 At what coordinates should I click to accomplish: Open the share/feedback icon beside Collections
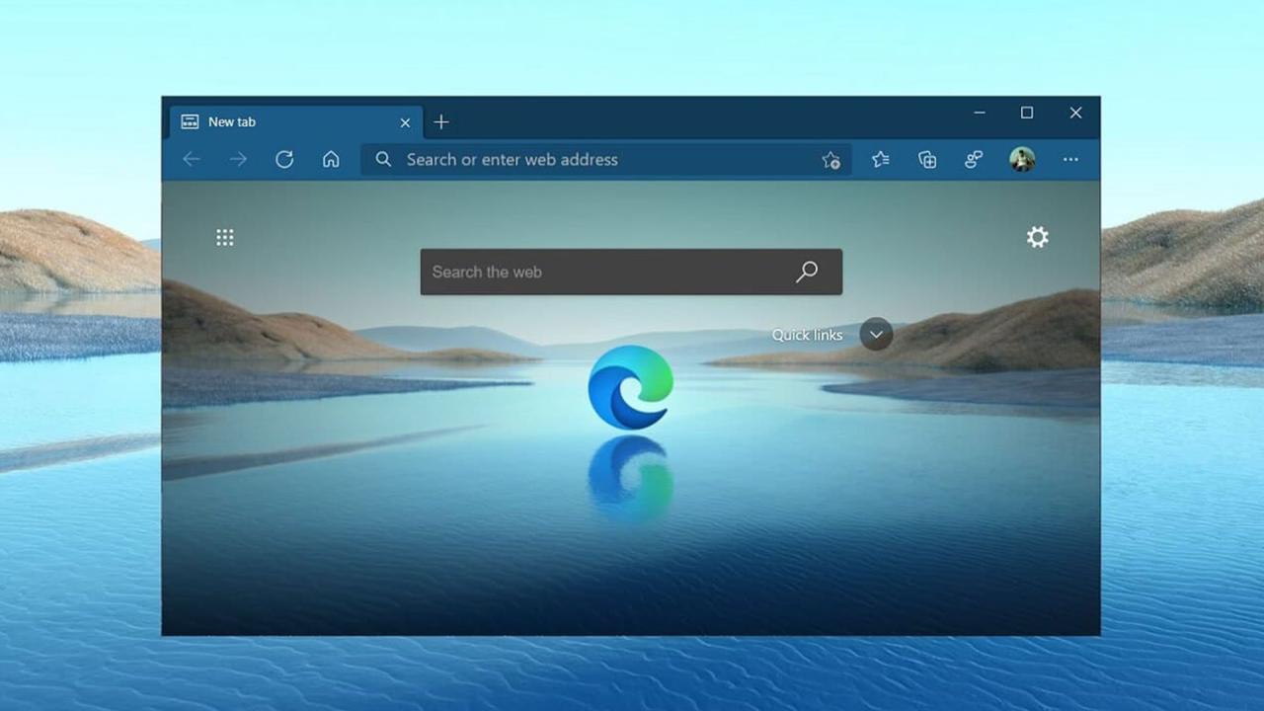pos(974,159)
